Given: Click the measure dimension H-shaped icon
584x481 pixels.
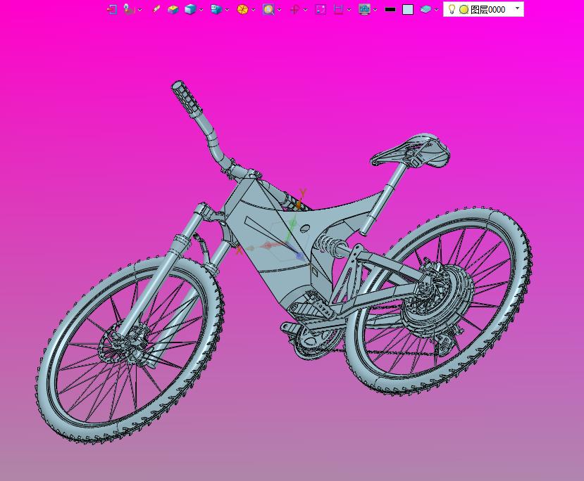Looking at the screenshot, I should click(x=338, y=9).
